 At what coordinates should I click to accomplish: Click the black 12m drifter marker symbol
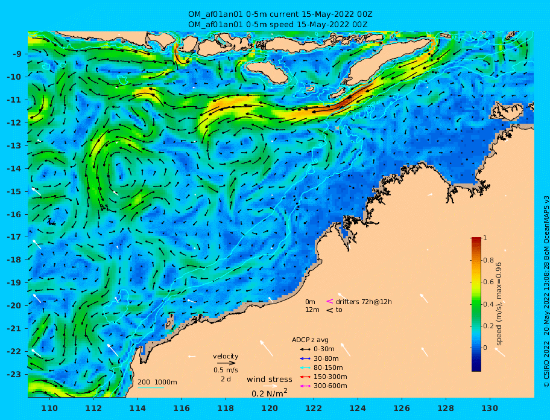coord(330,310)
